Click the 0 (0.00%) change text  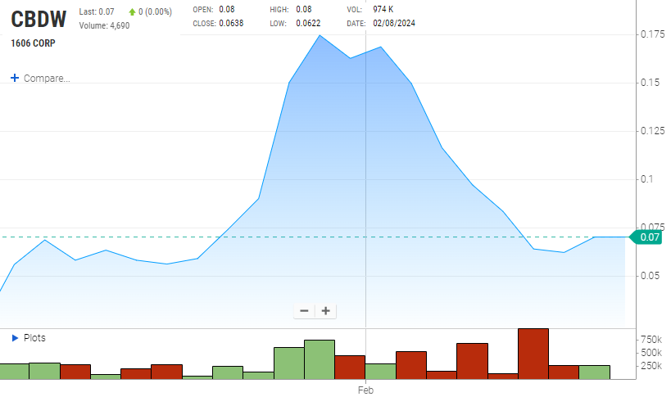(x=156, y=12)
